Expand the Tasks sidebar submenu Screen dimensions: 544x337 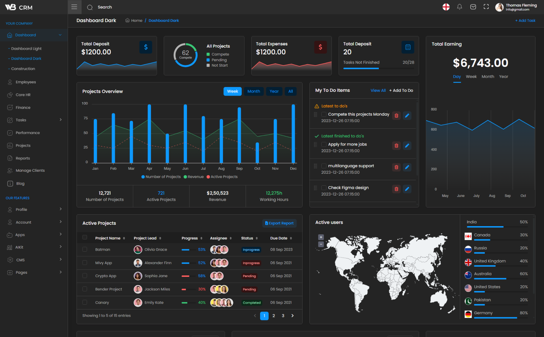point(61,120)
